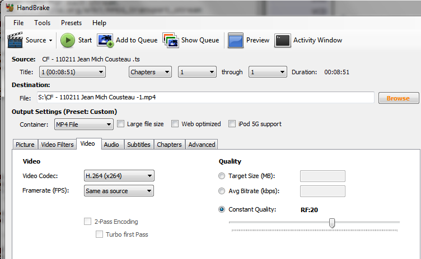Viewport: 421px width, 259px height.
Task: Expand the Video Codec H.264 dropdown
Action: [119, 176]
